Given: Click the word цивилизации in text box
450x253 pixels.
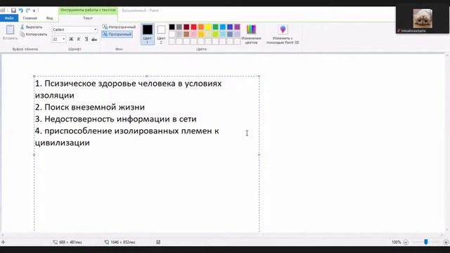Looking at the screenshot, I should (x=63, y=143).
